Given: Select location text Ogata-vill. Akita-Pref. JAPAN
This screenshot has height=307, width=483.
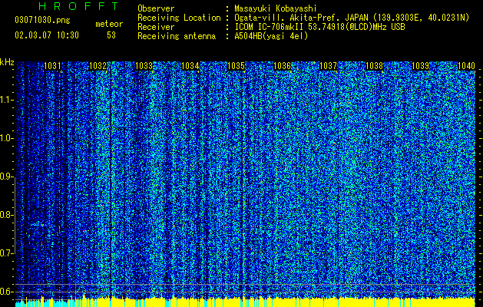Looking at the screenshot, I should pos(301,18).
